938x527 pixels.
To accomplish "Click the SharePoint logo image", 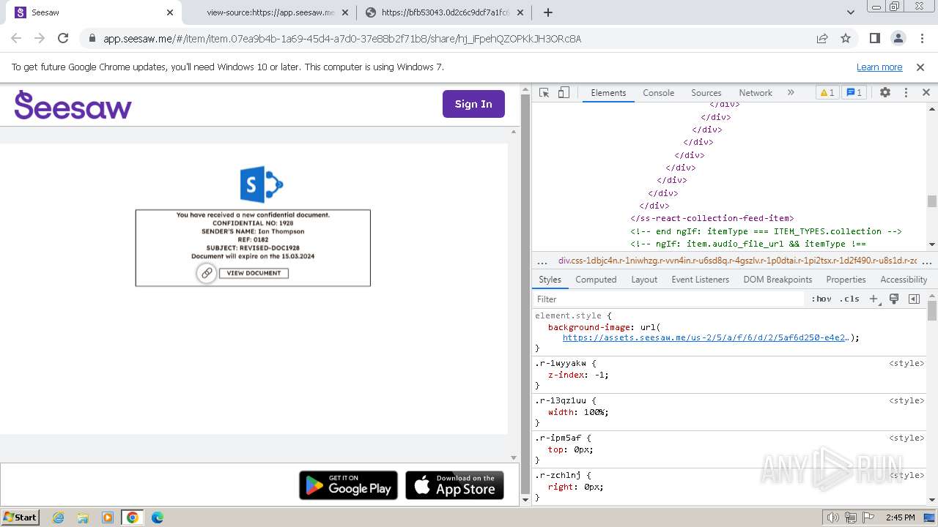I will pos(262,184).
